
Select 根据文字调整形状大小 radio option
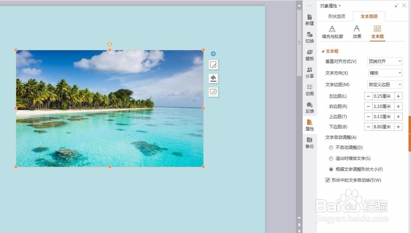(331, 169)
